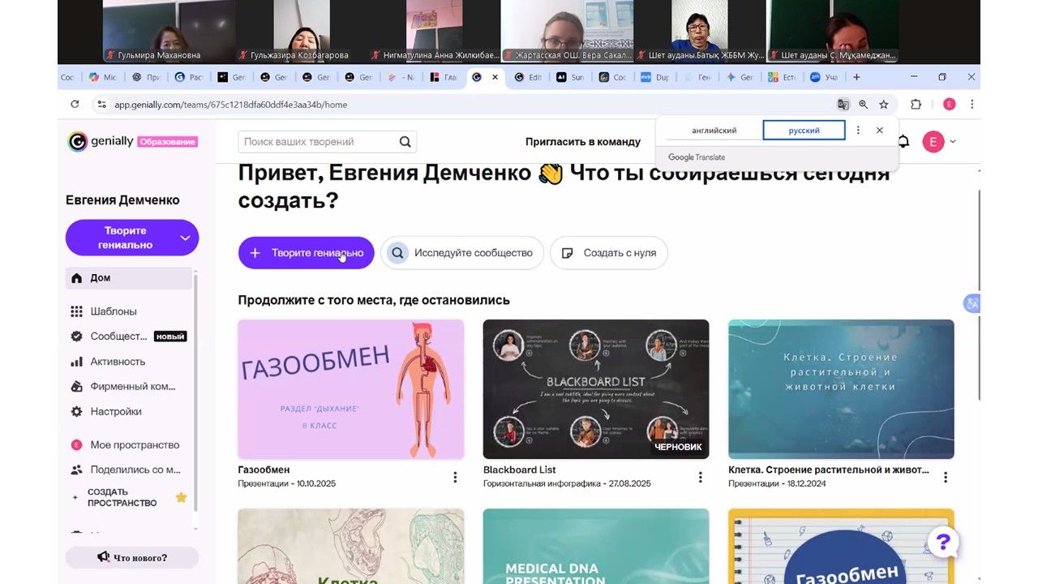Viewport: 1038px width, 584px height.
Task: Select английский in Google Translate popup
Action: coord(714,131)
